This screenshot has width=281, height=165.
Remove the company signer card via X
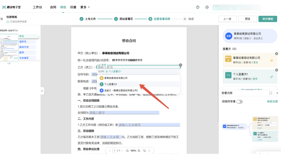(277, 54)
